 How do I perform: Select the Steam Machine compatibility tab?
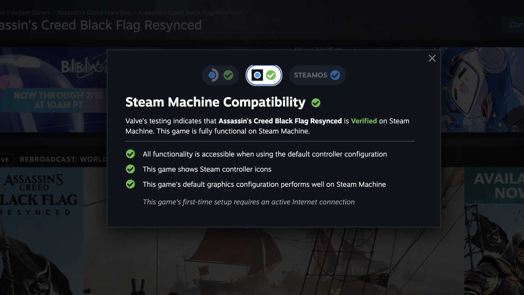[264, 75]
